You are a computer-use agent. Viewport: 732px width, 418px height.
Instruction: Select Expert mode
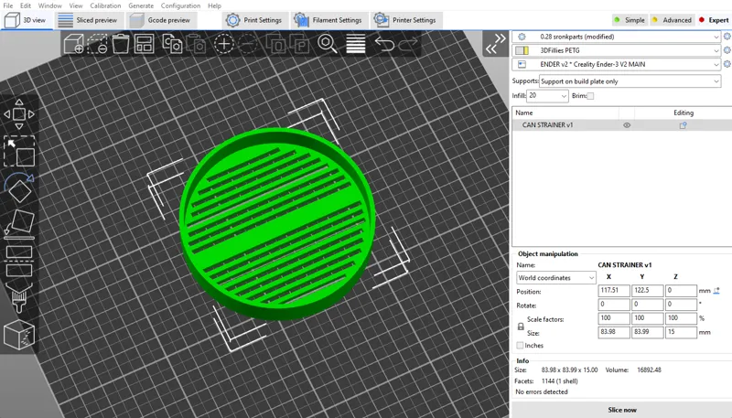point(714,20)
